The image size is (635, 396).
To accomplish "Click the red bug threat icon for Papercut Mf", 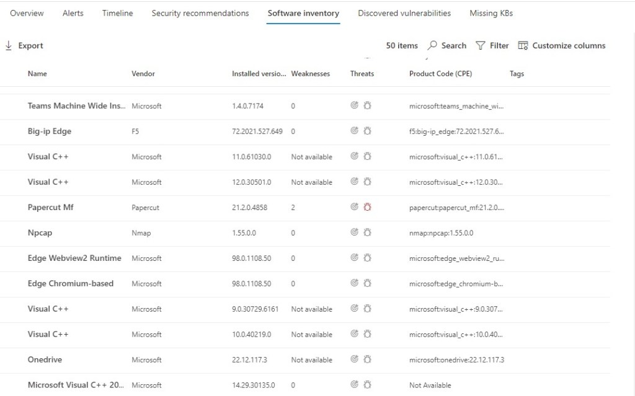I will (367, 208).
